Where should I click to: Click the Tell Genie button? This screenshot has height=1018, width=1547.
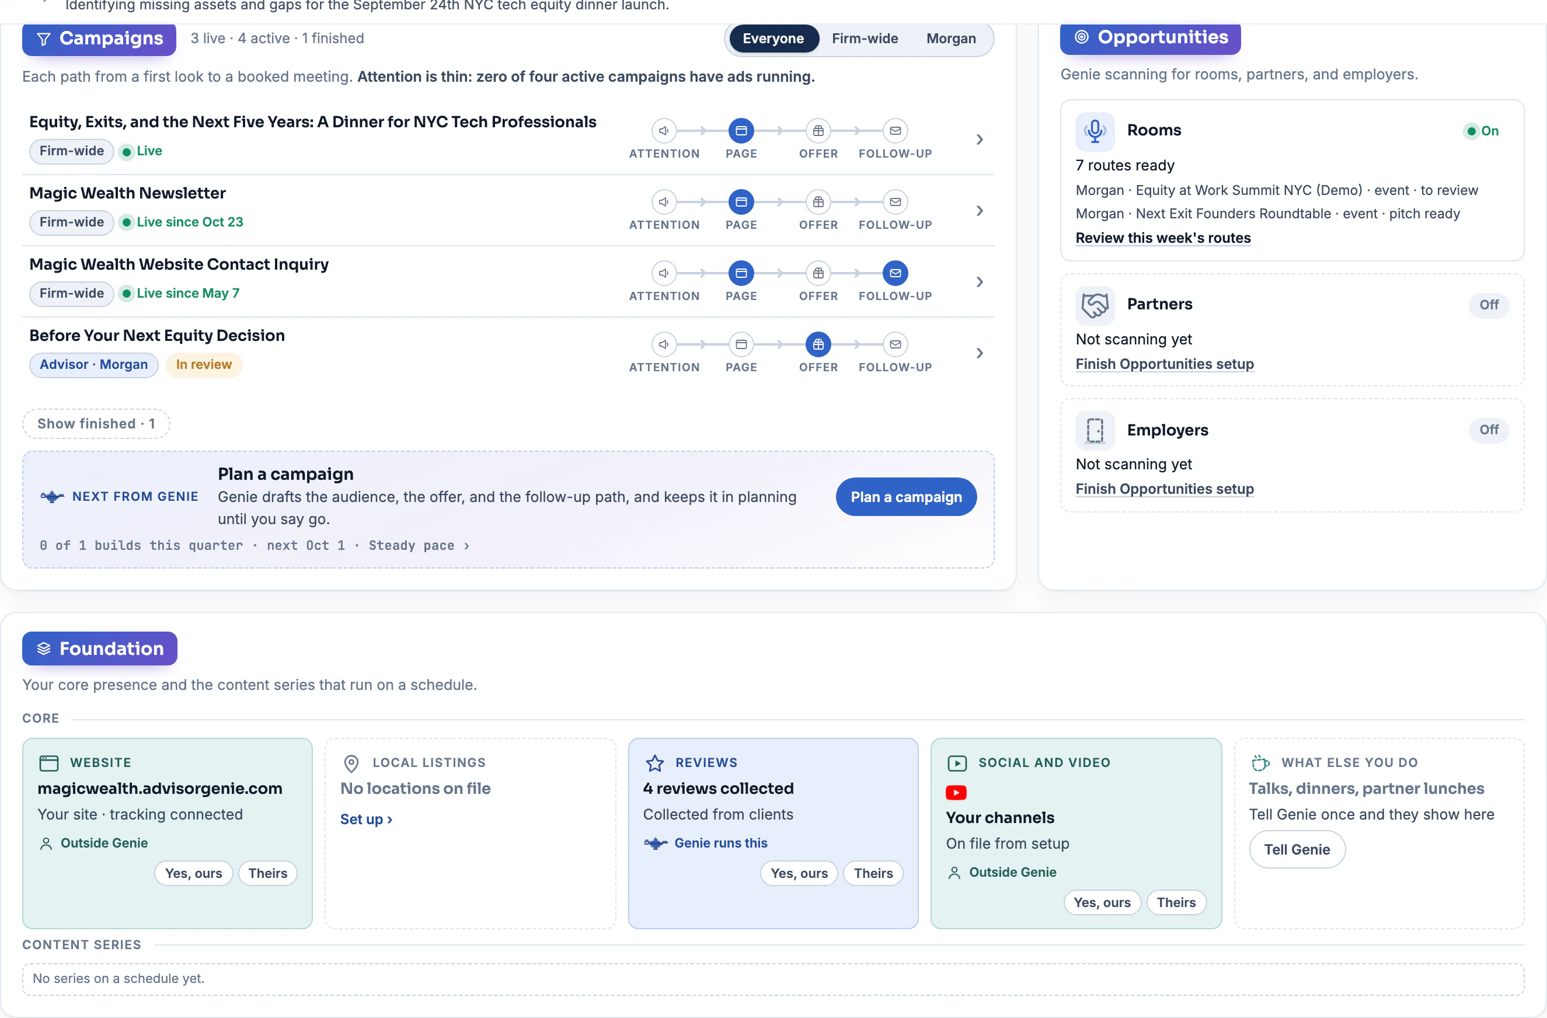(1297, 850)
